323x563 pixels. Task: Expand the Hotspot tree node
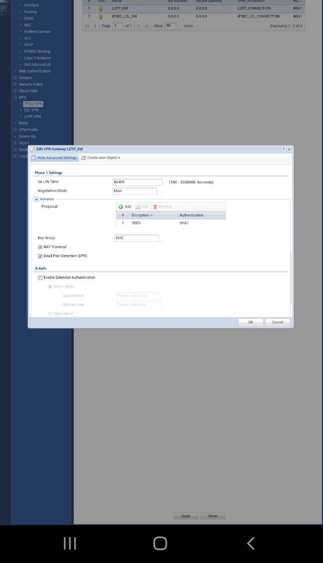click(15, 78)
